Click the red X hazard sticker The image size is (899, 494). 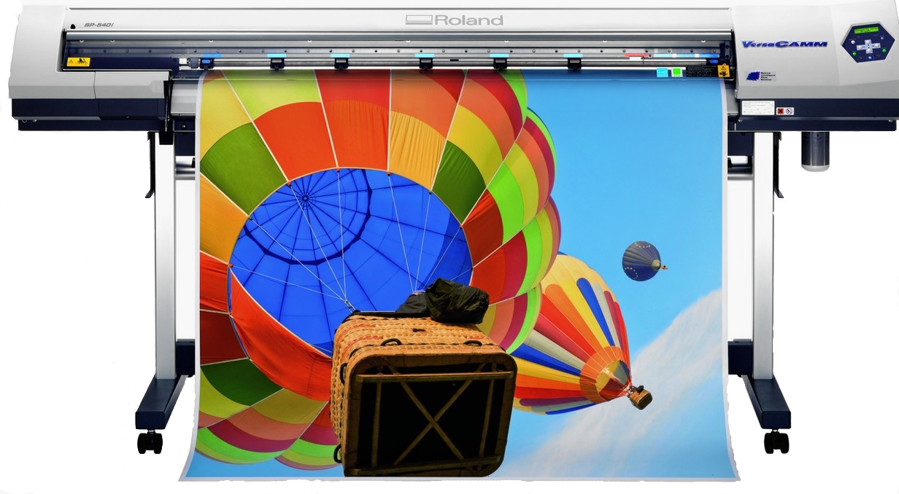[x=781, y=111]
